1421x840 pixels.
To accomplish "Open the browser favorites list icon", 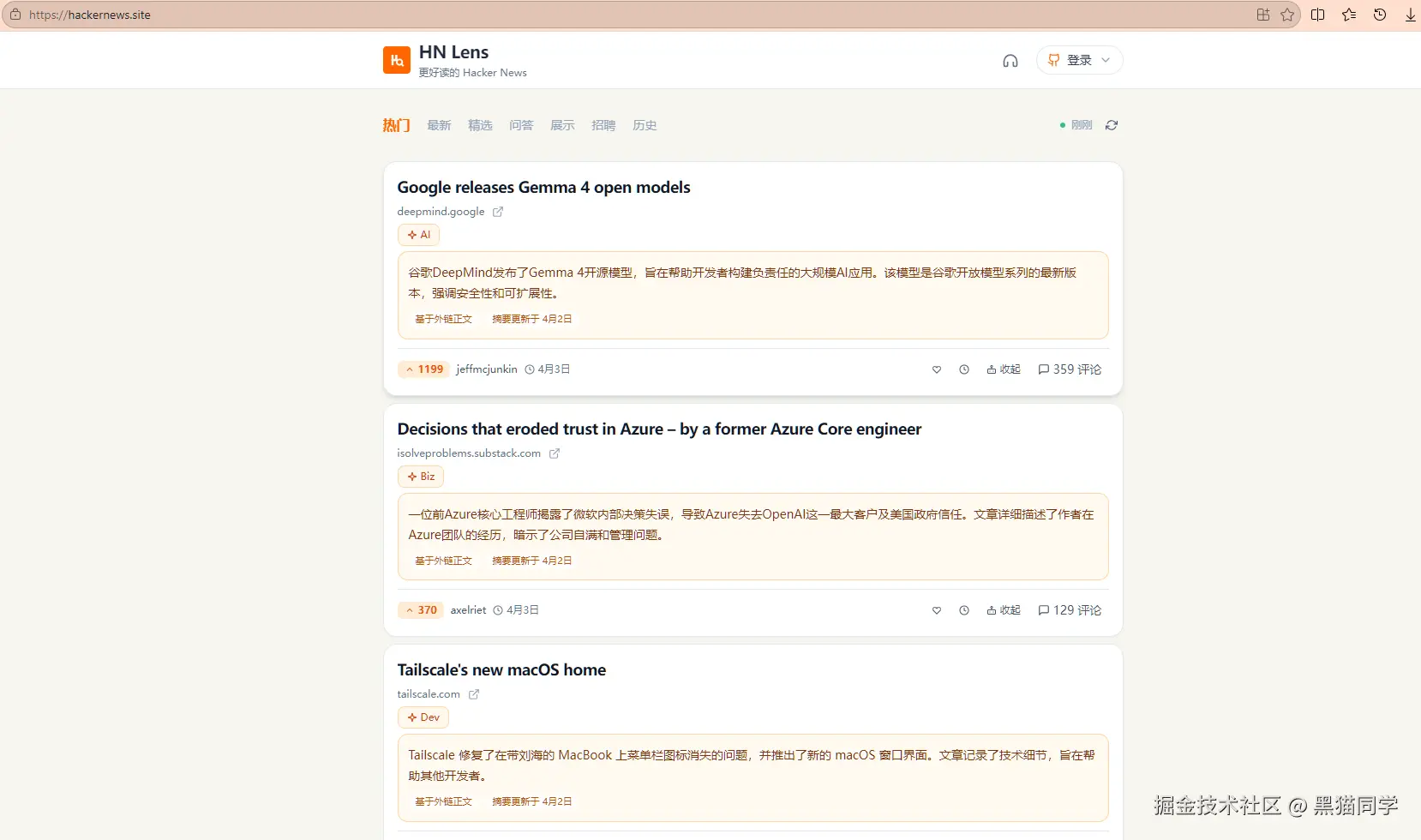I will coord(1349,15).
